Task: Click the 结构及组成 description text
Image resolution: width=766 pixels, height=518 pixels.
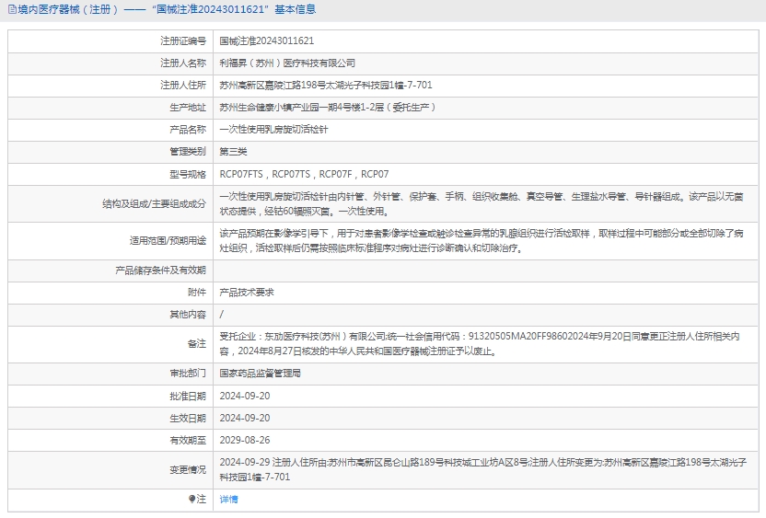Action: tap(481, 202)
